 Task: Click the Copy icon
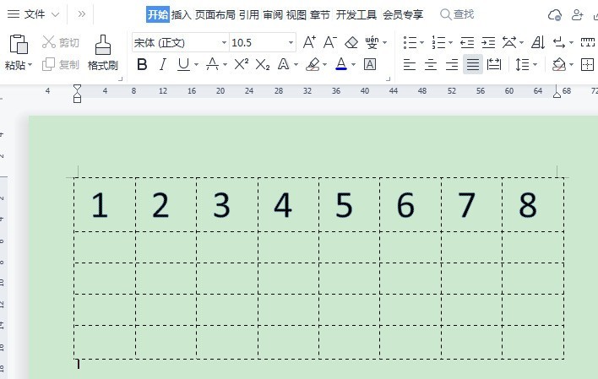pyautogui.click(x=48, y=64)
